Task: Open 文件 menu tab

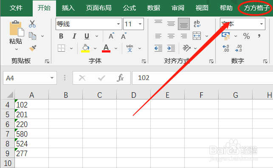Action: 16,8
